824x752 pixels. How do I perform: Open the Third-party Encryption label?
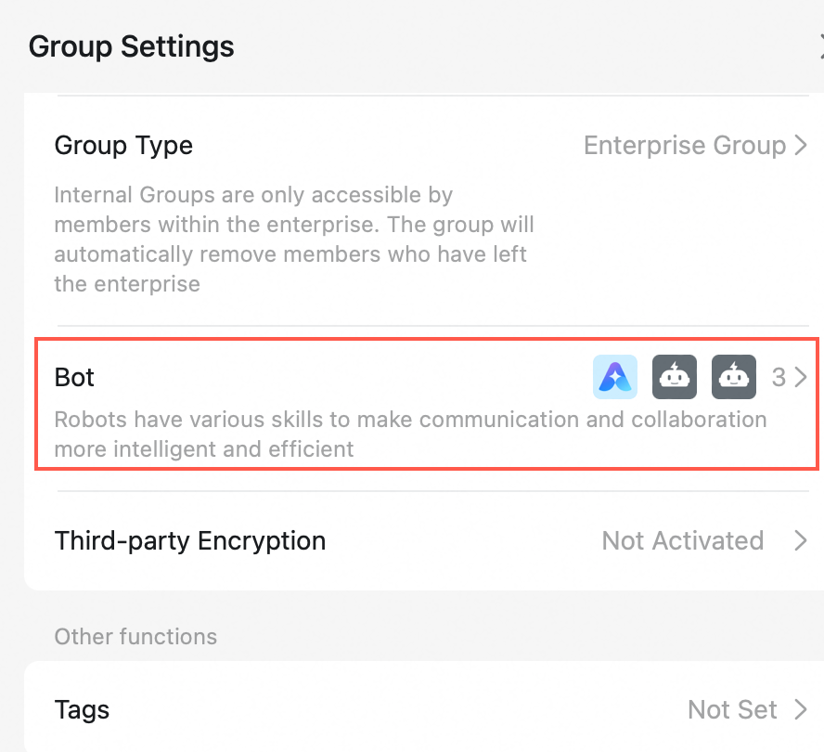coord(189,540)
